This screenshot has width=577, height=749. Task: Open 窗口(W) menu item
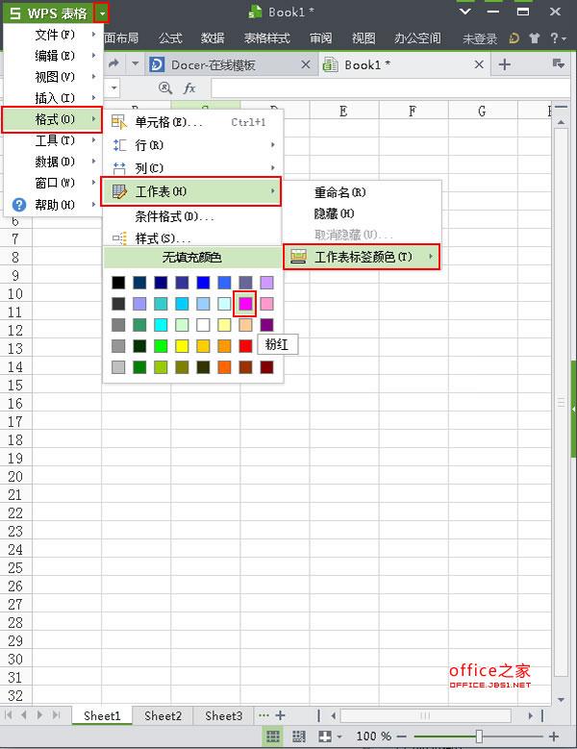point(53,183)
